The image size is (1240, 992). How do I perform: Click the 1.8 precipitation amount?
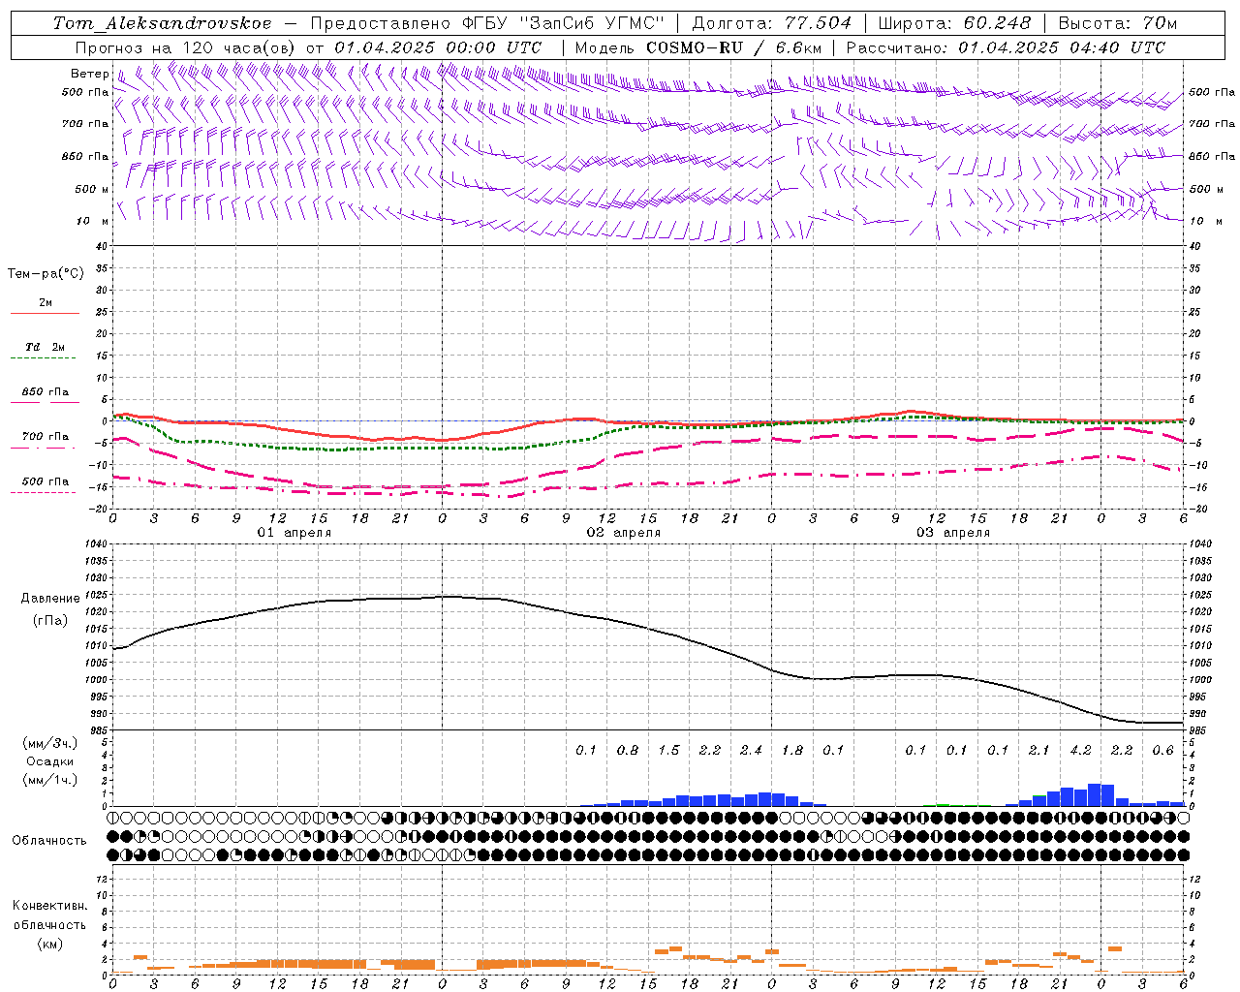pos(792,750)
